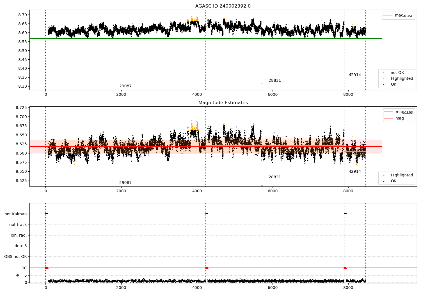Select the mag AGASC green legend entry
The width and height of the screenshot is (421, 294).
pyautogui.click(x=398, y=15)
